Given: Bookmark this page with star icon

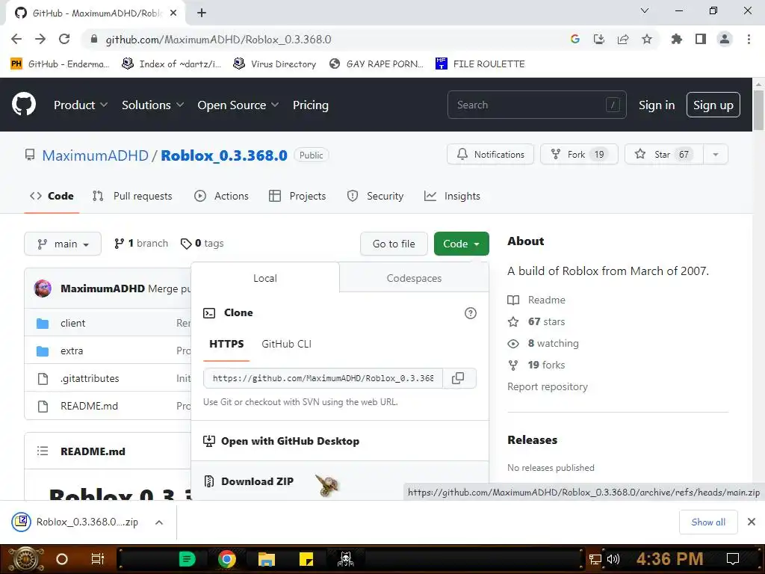Looking at the screenshot, I should click(647, 39).
